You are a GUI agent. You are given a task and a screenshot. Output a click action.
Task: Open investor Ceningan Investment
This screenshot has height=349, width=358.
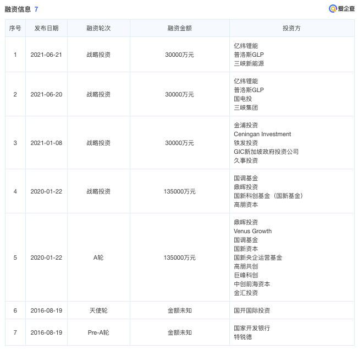[262, 134]
